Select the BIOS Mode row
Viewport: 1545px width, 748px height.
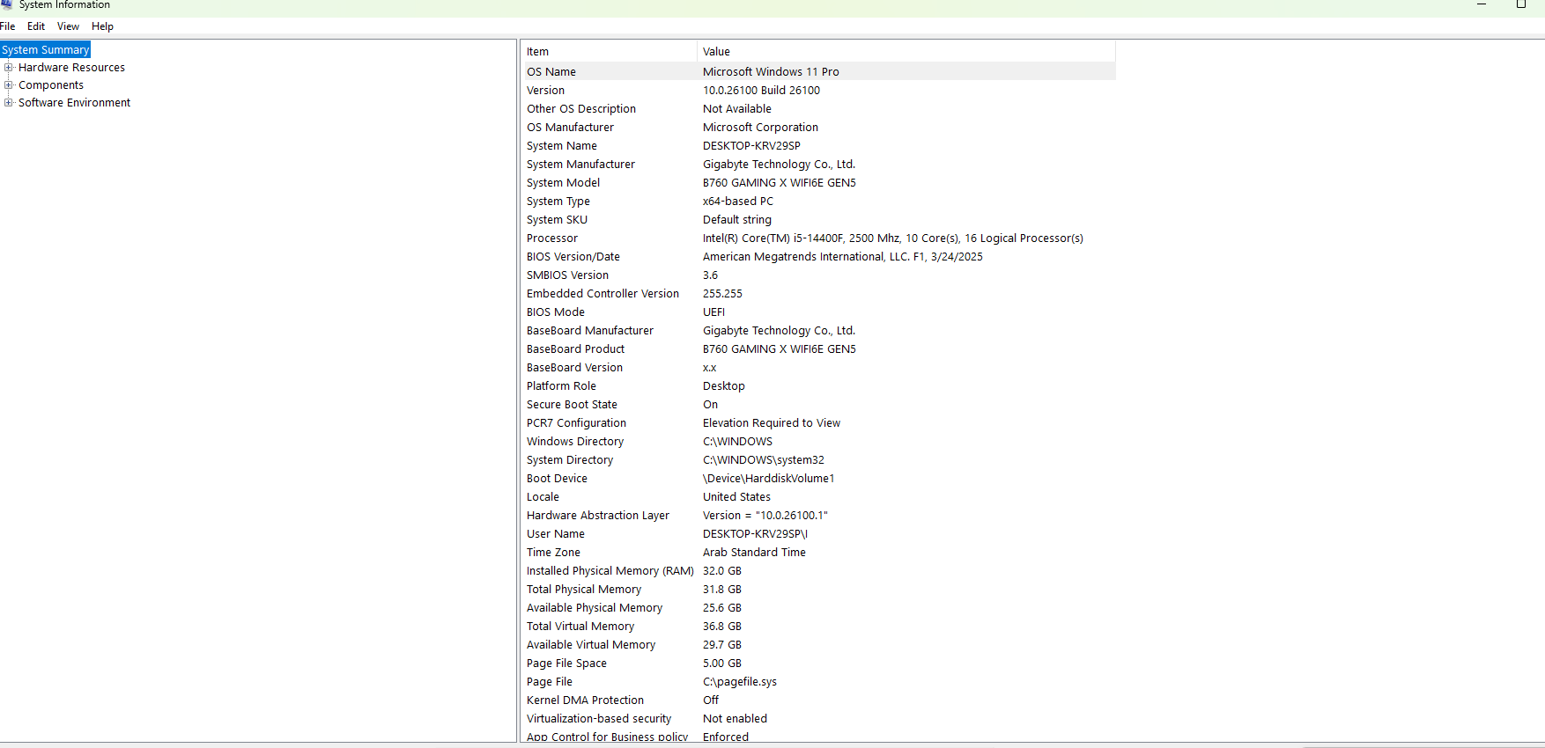818,312
